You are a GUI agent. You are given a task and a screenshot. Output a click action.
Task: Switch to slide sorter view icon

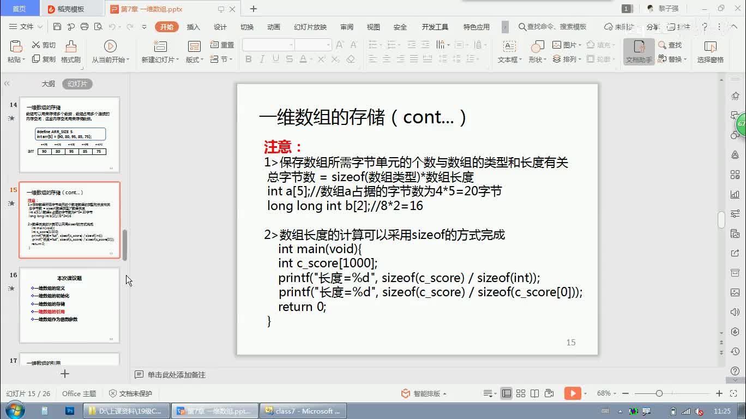click(521, 393)
